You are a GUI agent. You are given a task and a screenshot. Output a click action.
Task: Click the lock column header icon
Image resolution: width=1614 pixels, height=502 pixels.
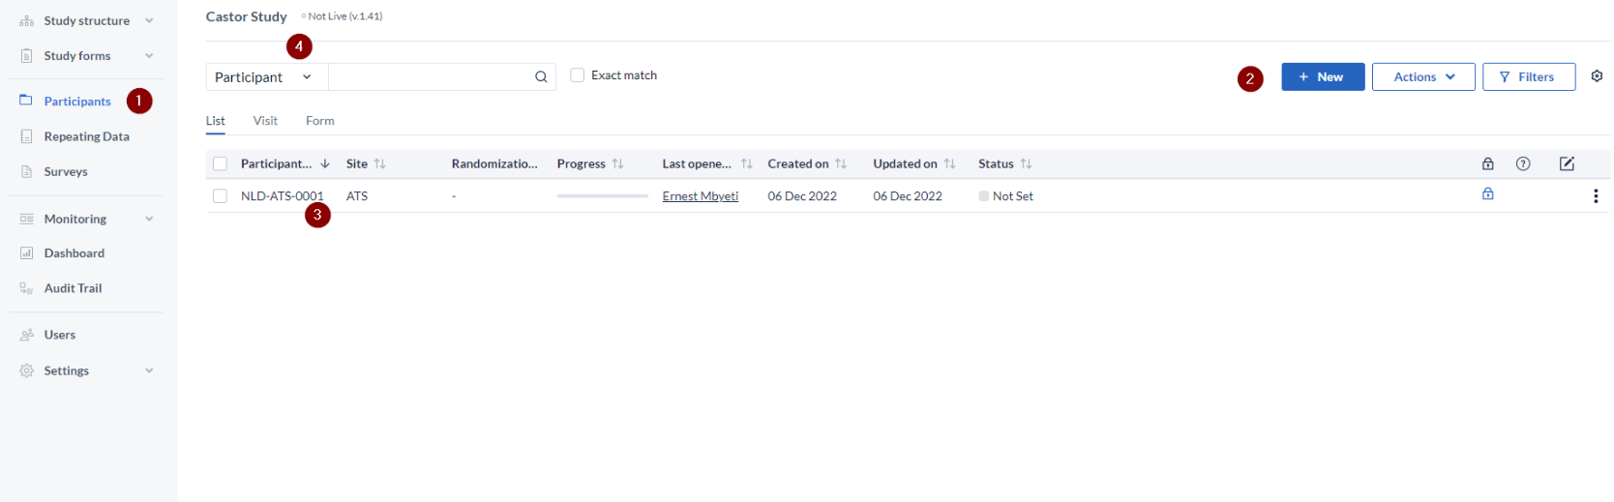1487,163
